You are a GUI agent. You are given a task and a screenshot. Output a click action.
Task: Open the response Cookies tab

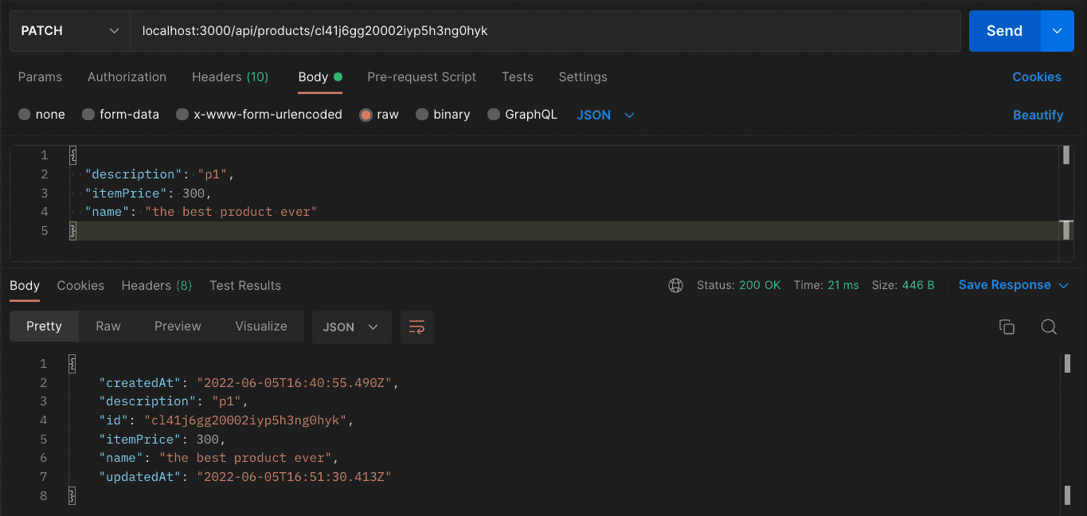pyautogui.click(x=80, y=286)
